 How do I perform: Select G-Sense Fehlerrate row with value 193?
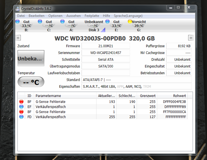point(103,102)
